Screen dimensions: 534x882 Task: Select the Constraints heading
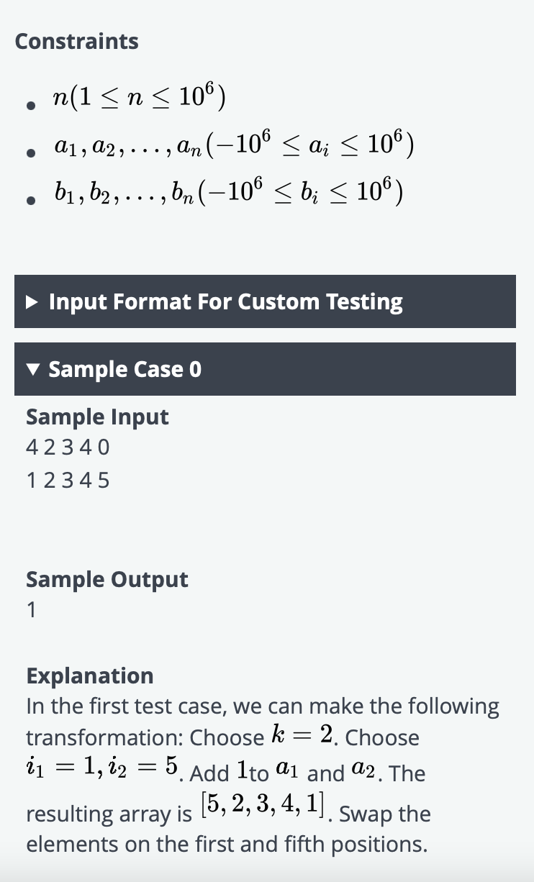[76, 41]
